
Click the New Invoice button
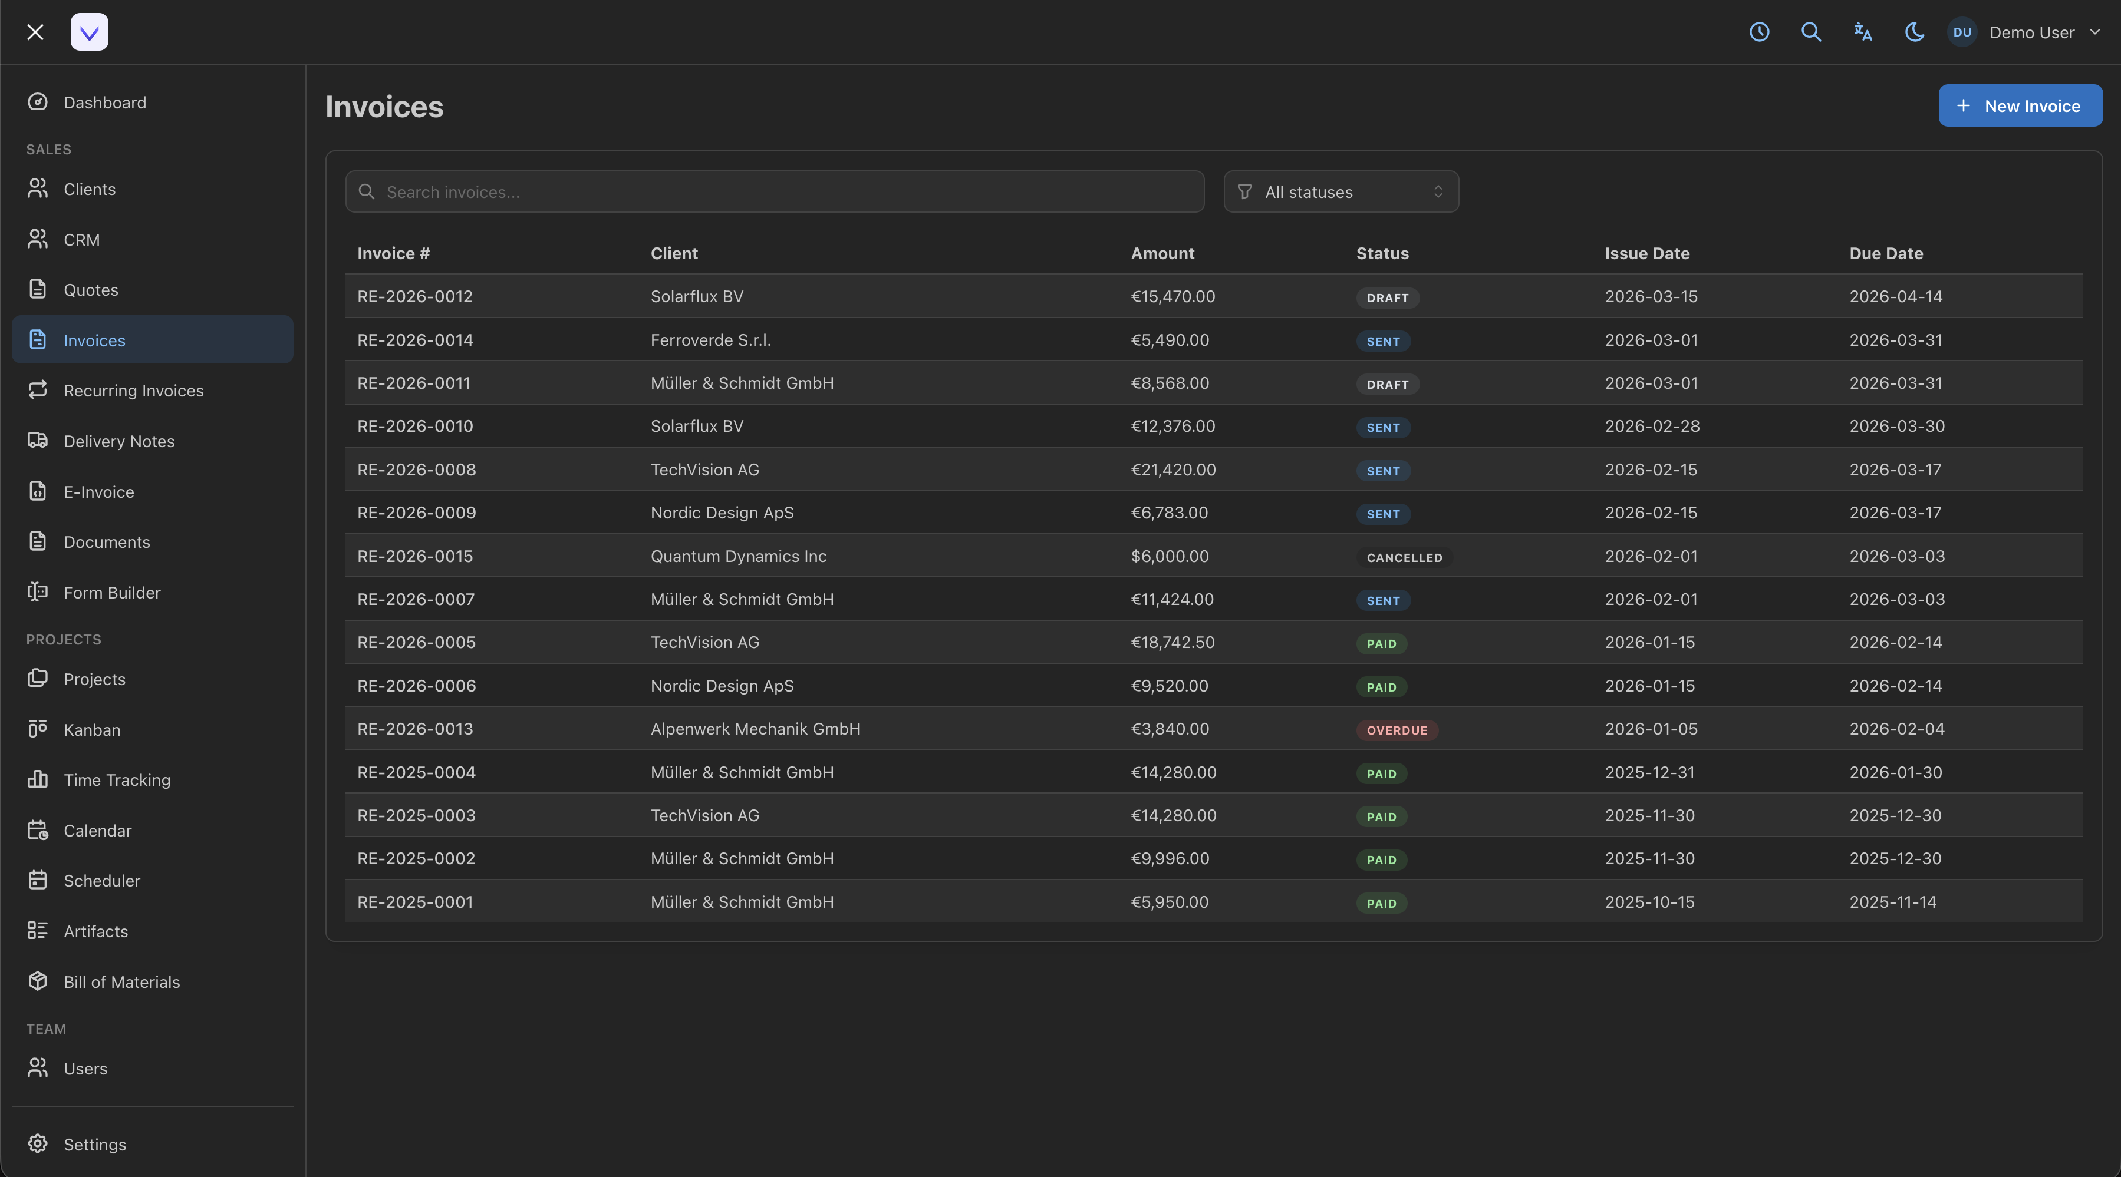2020,105
